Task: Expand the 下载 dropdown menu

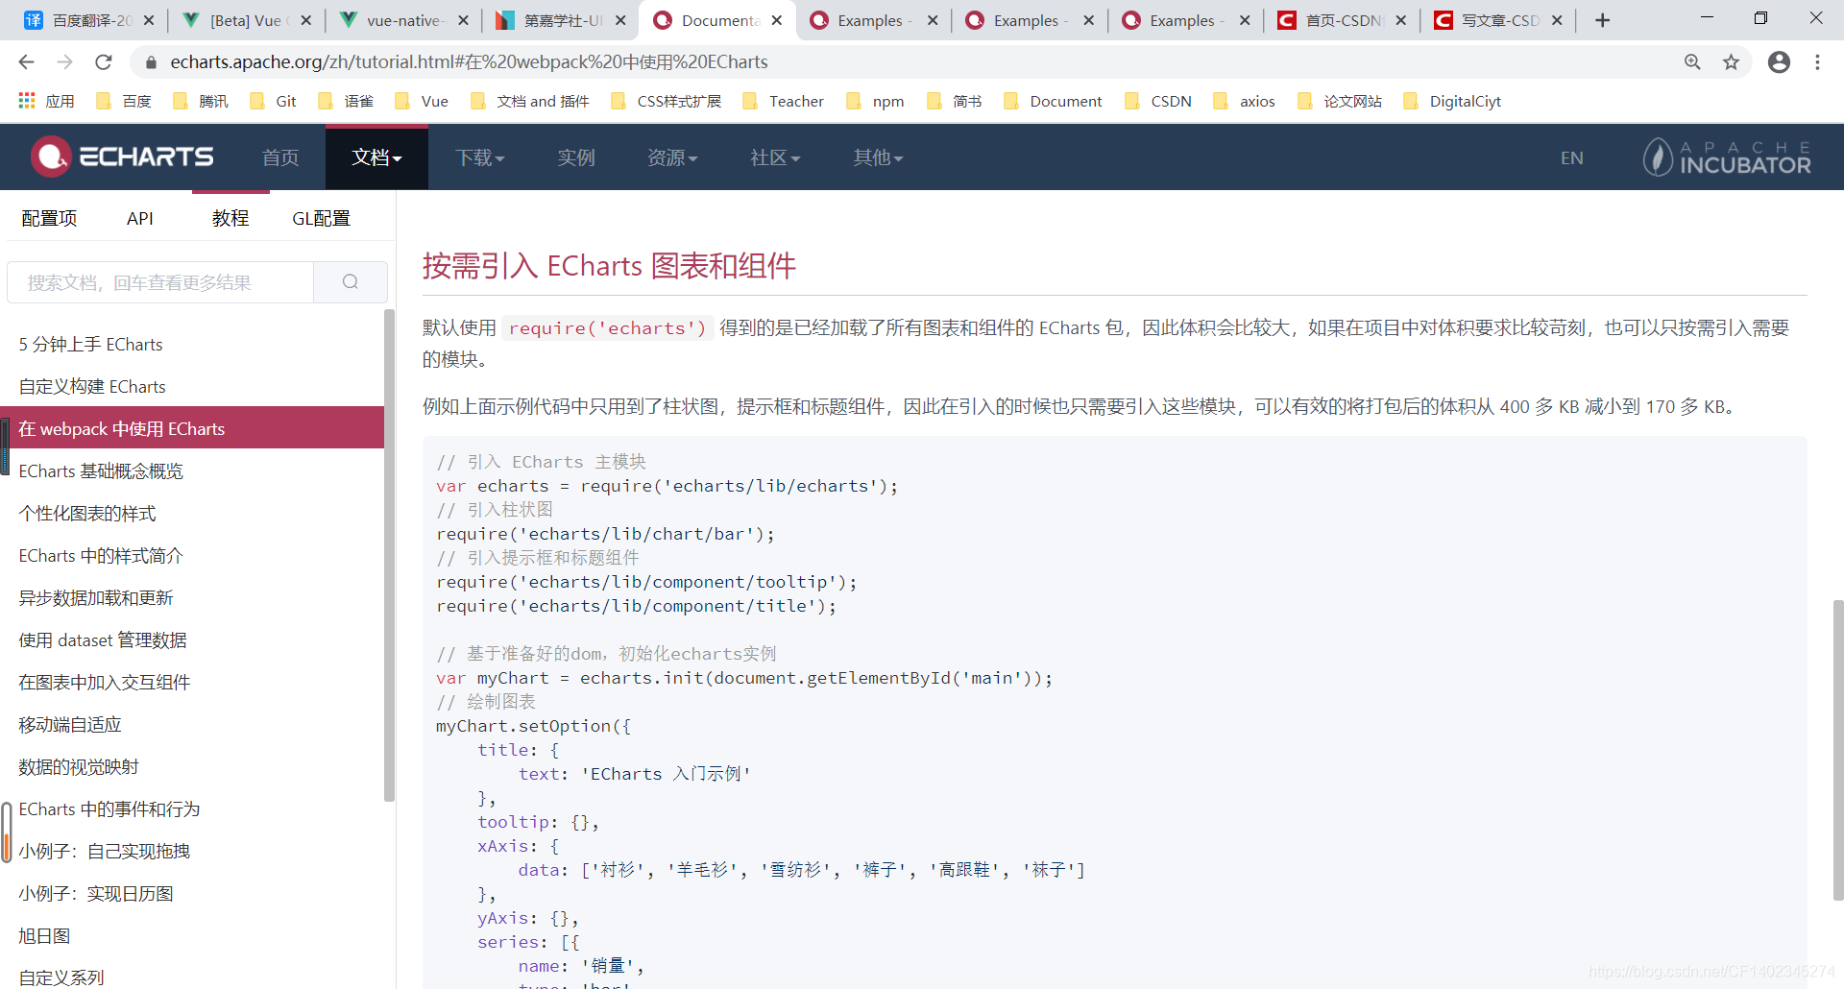Action: pyautogui.click(x=479, y=157)
